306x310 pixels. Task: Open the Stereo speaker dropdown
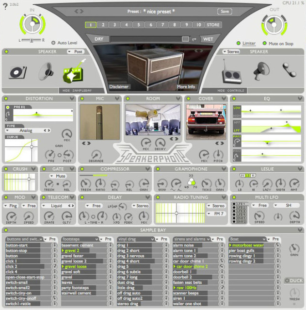[231, 51]
